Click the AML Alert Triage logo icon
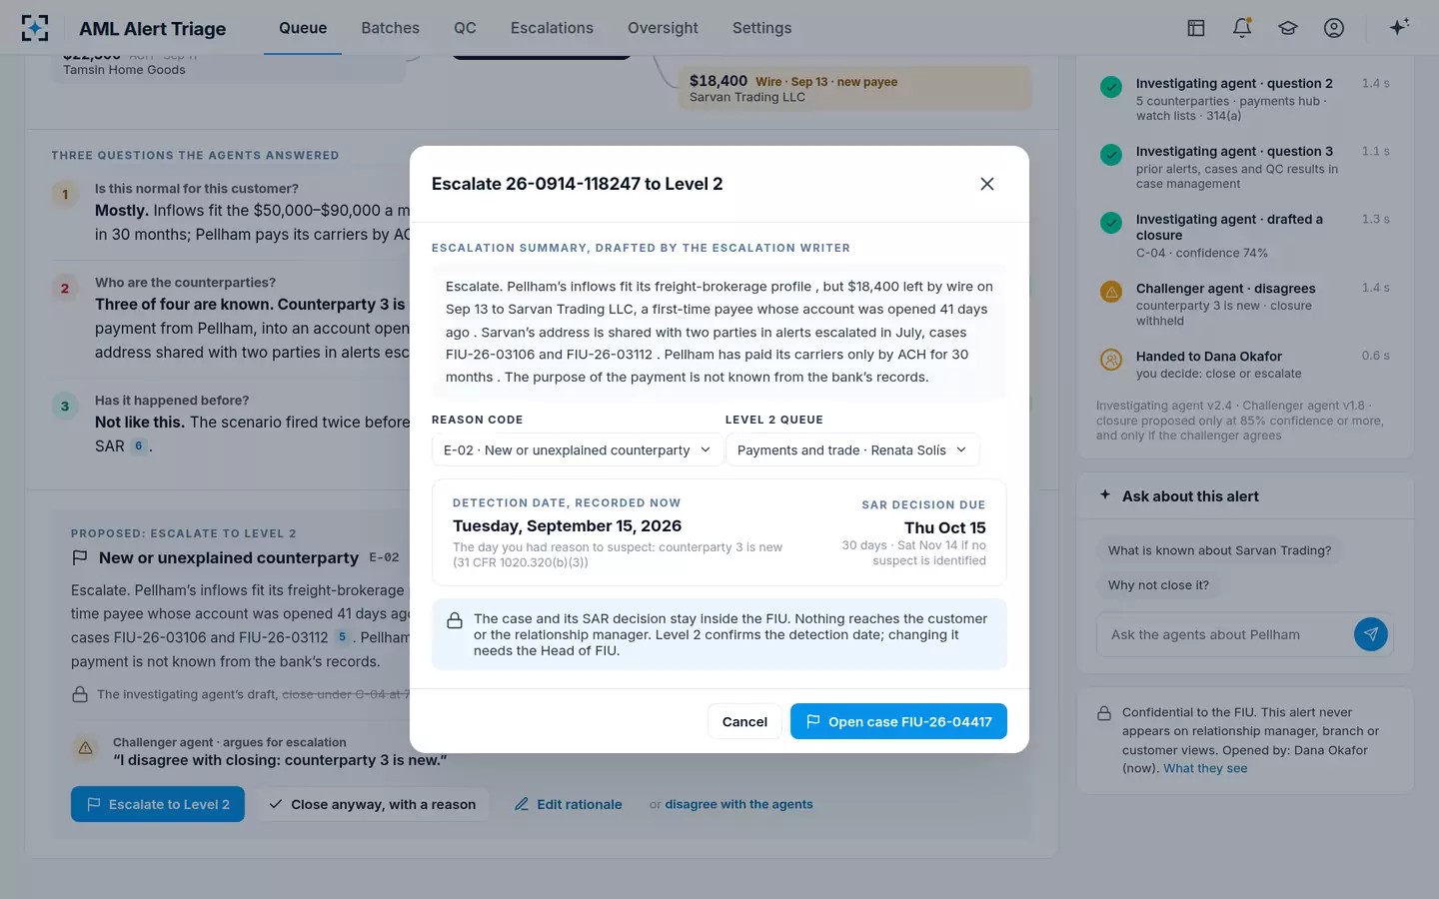 point(35,28)
